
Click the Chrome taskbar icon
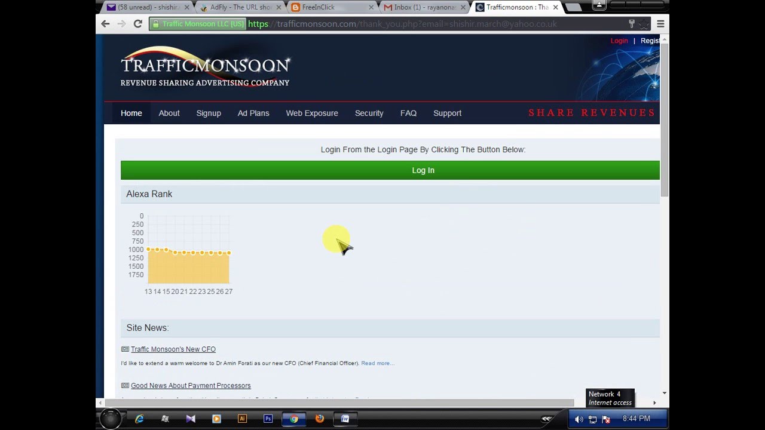(293, 419)
